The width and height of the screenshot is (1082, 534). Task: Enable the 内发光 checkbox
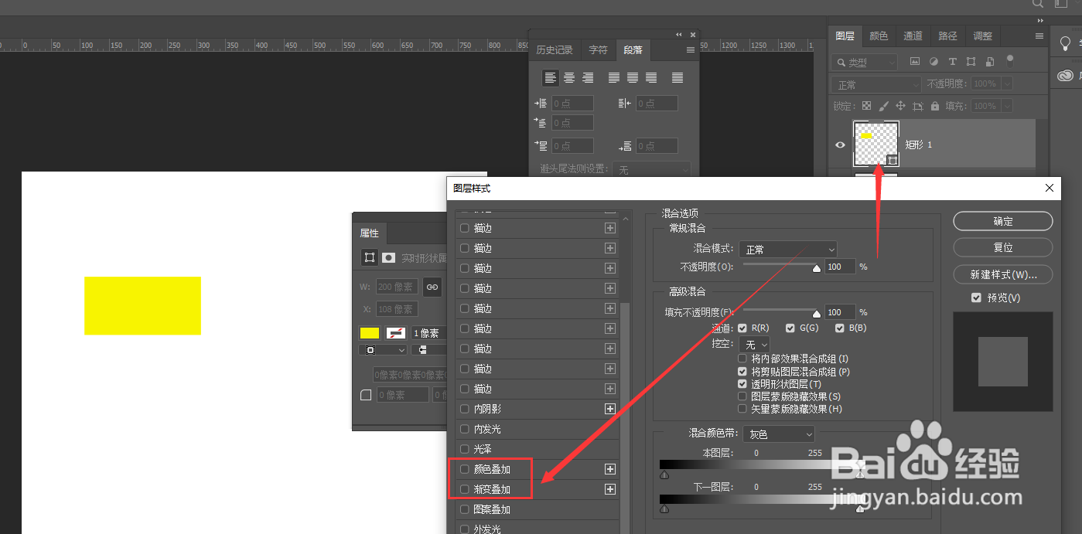pyautogui.click(x=465, y=429)
